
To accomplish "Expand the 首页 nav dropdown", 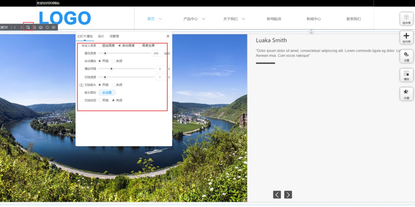I will click(x=160, y=19).
